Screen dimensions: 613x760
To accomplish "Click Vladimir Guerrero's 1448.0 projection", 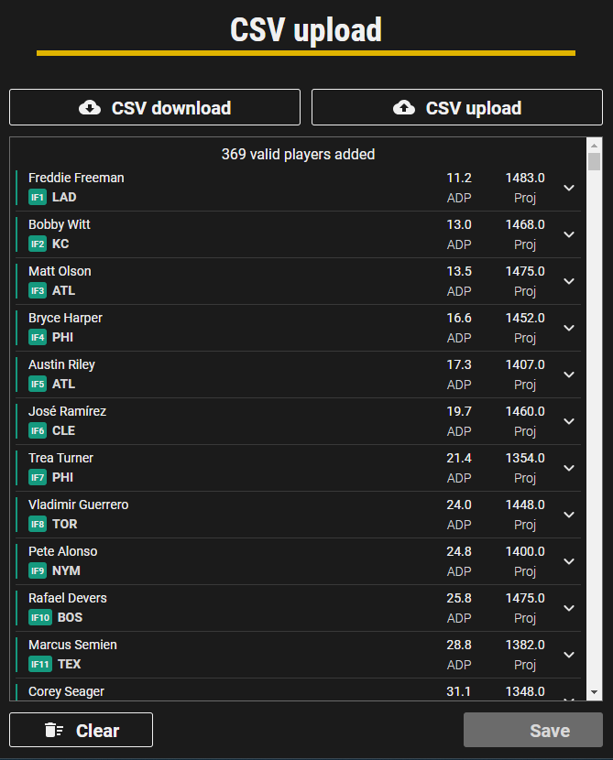I will pyautogui.click(x=525, y=505).
